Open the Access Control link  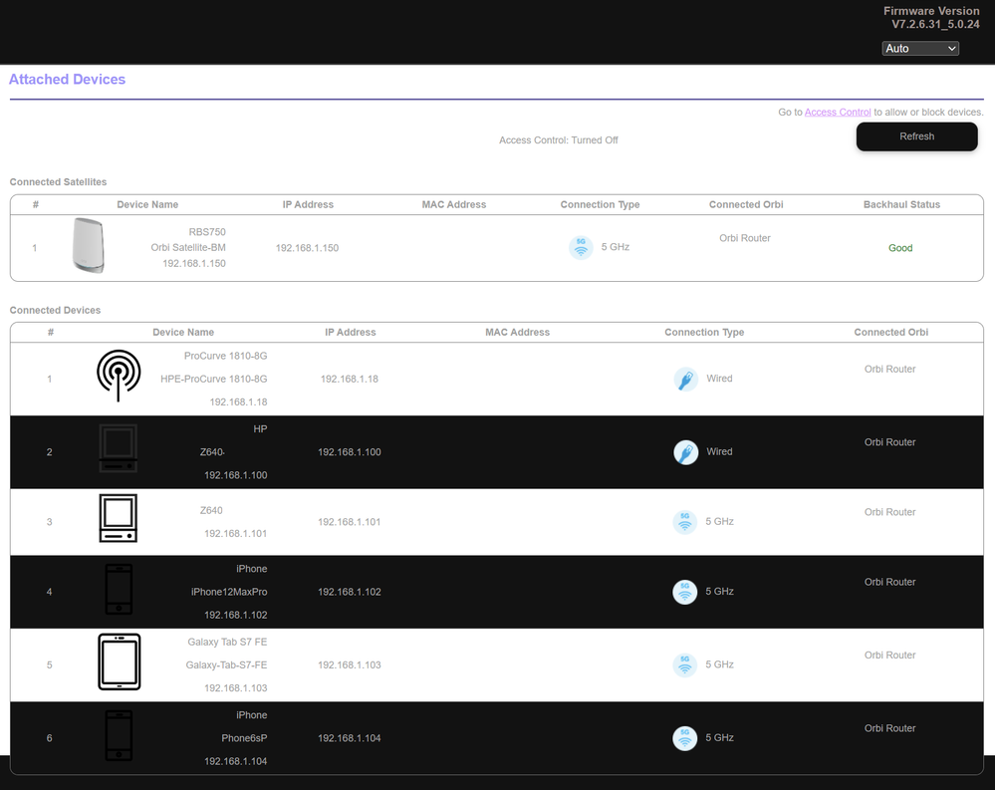pos(838,113)
